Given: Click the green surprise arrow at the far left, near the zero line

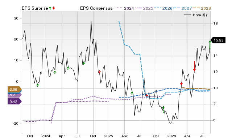Looking at the screenshot, I should (38, 85).
